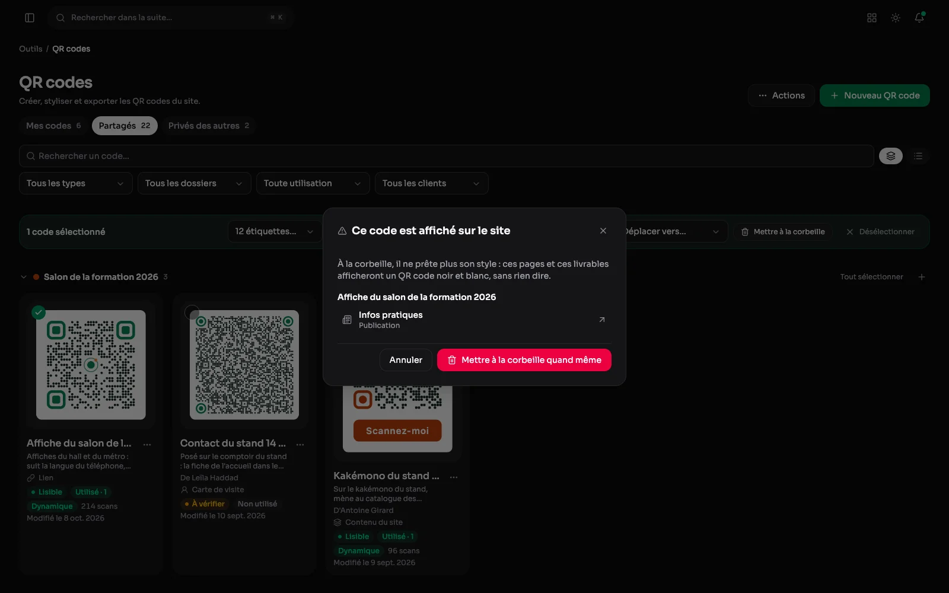The width and height of the screenshot is (949, 593).
Task: Open the Actions menu button
Action: click(781, 95)
